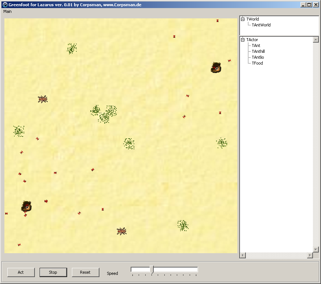Click the red ant at left edge beside lower anthill
Viewport: 321px width, 284px height.
tap(6, 214)
